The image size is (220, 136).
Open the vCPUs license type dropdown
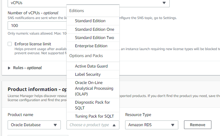tap(89, 3)
